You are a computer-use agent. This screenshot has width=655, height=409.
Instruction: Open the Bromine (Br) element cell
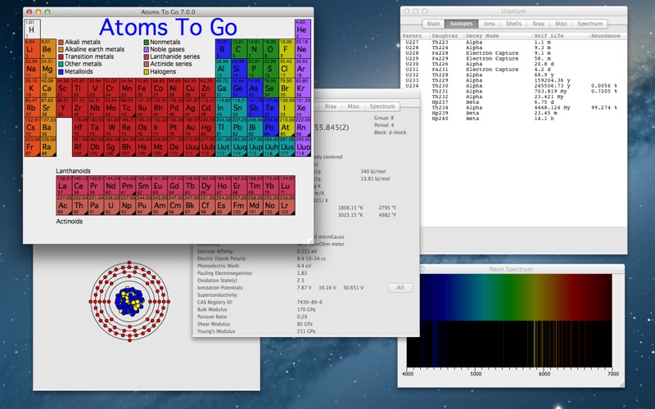287,88
